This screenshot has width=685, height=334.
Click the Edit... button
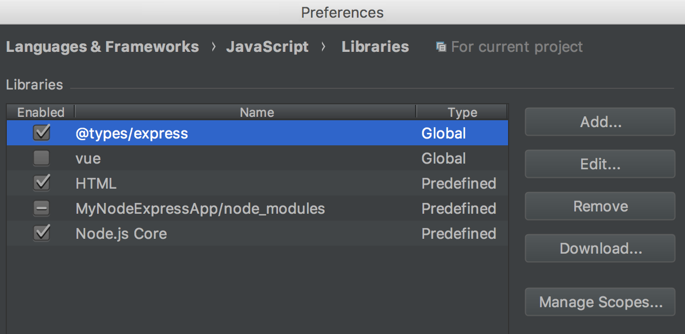[x=599, y=164]
